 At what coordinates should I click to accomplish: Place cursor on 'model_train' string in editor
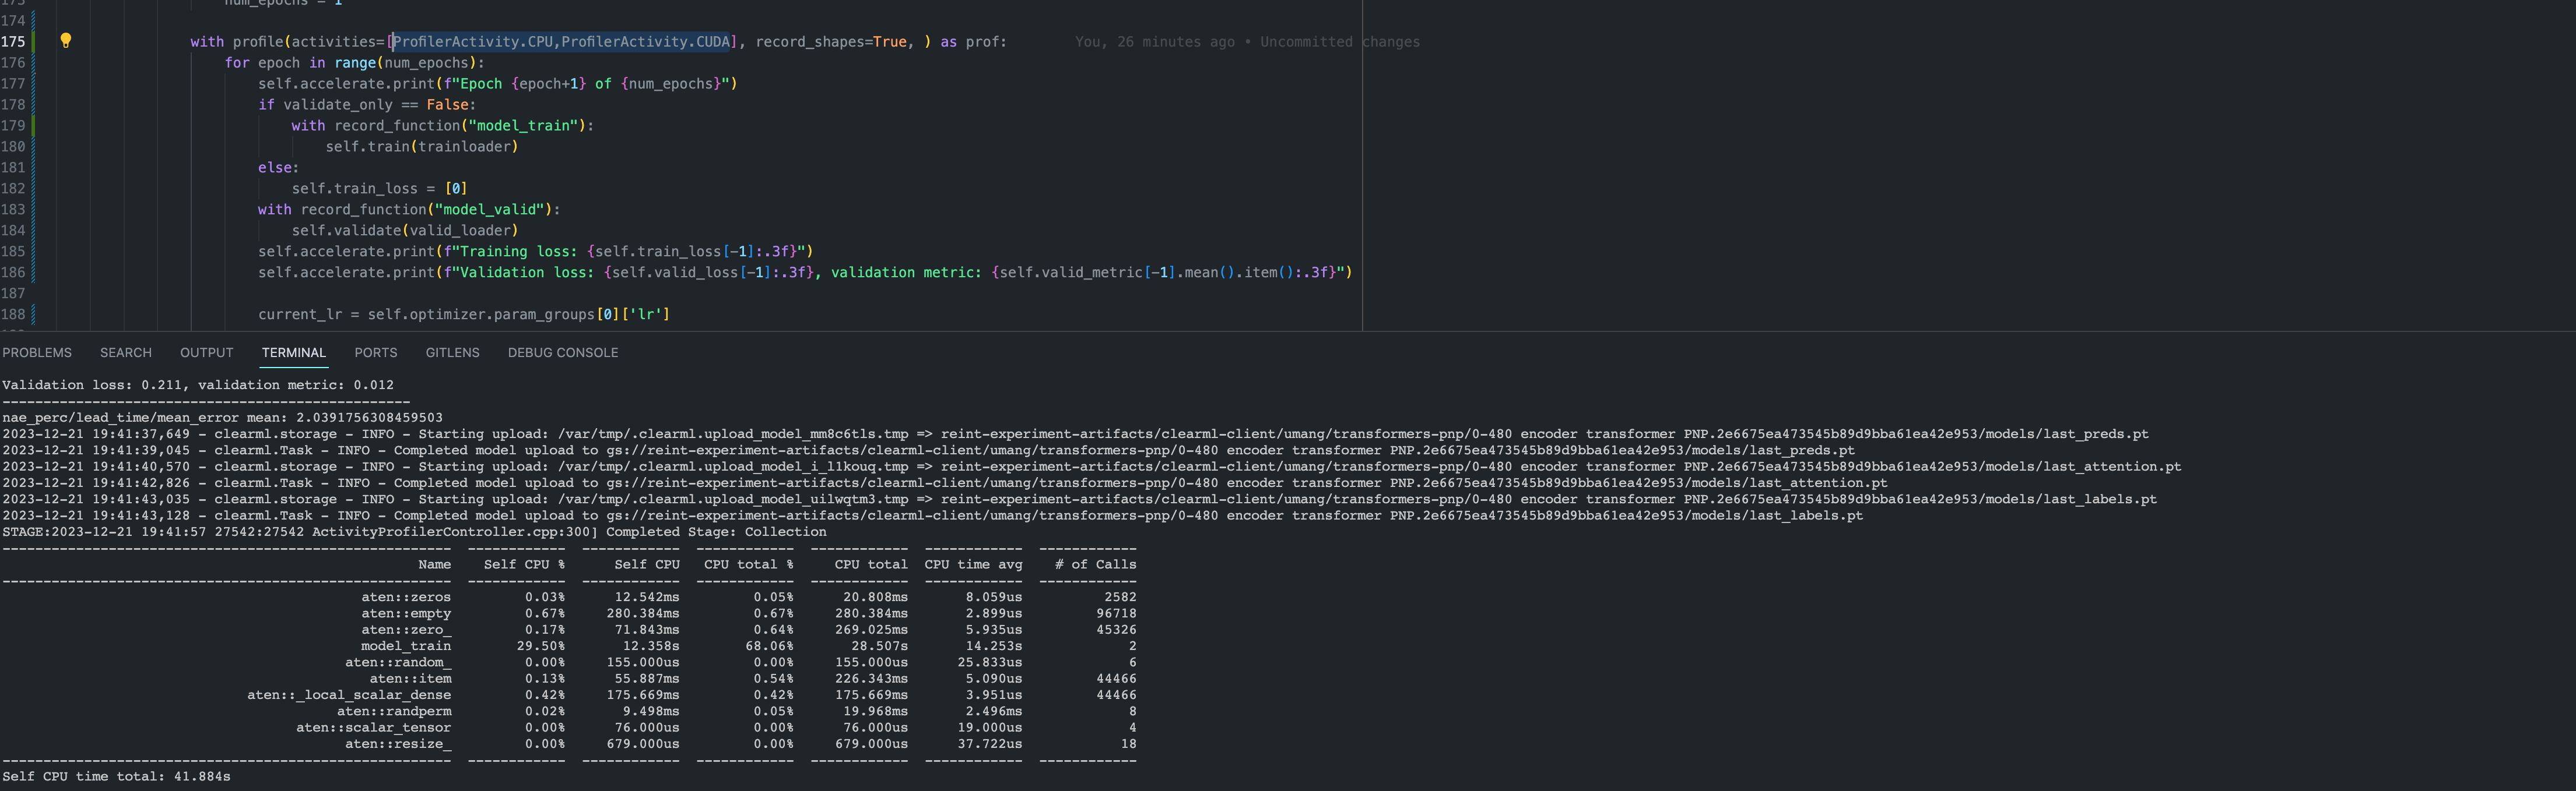[523, 126]
